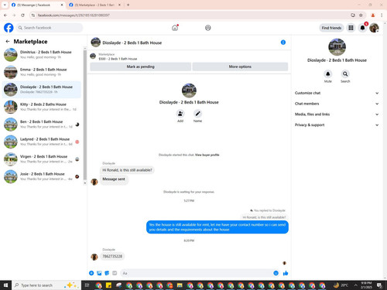Open conversation info icon in the chat header

click(x=283, y=43)
